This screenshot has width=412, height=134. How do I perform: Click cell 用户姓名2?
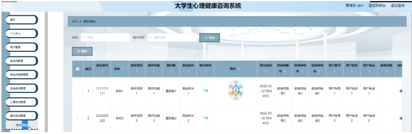(x=351, y=118)
